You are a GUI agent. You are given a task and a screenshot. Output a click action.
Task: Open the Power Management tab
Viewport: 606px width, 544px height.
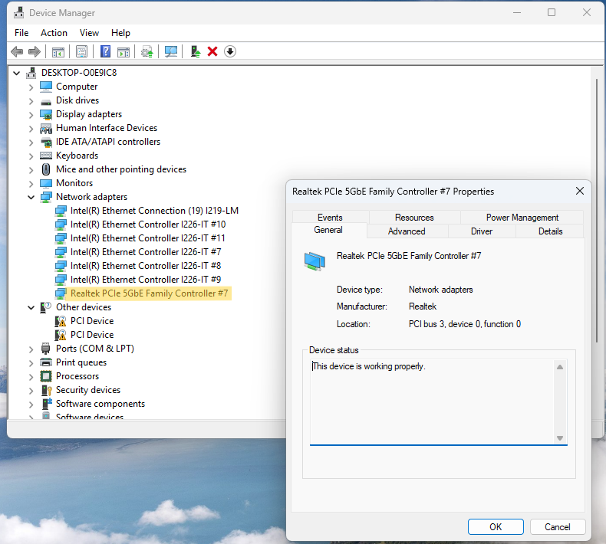(522, 218)
